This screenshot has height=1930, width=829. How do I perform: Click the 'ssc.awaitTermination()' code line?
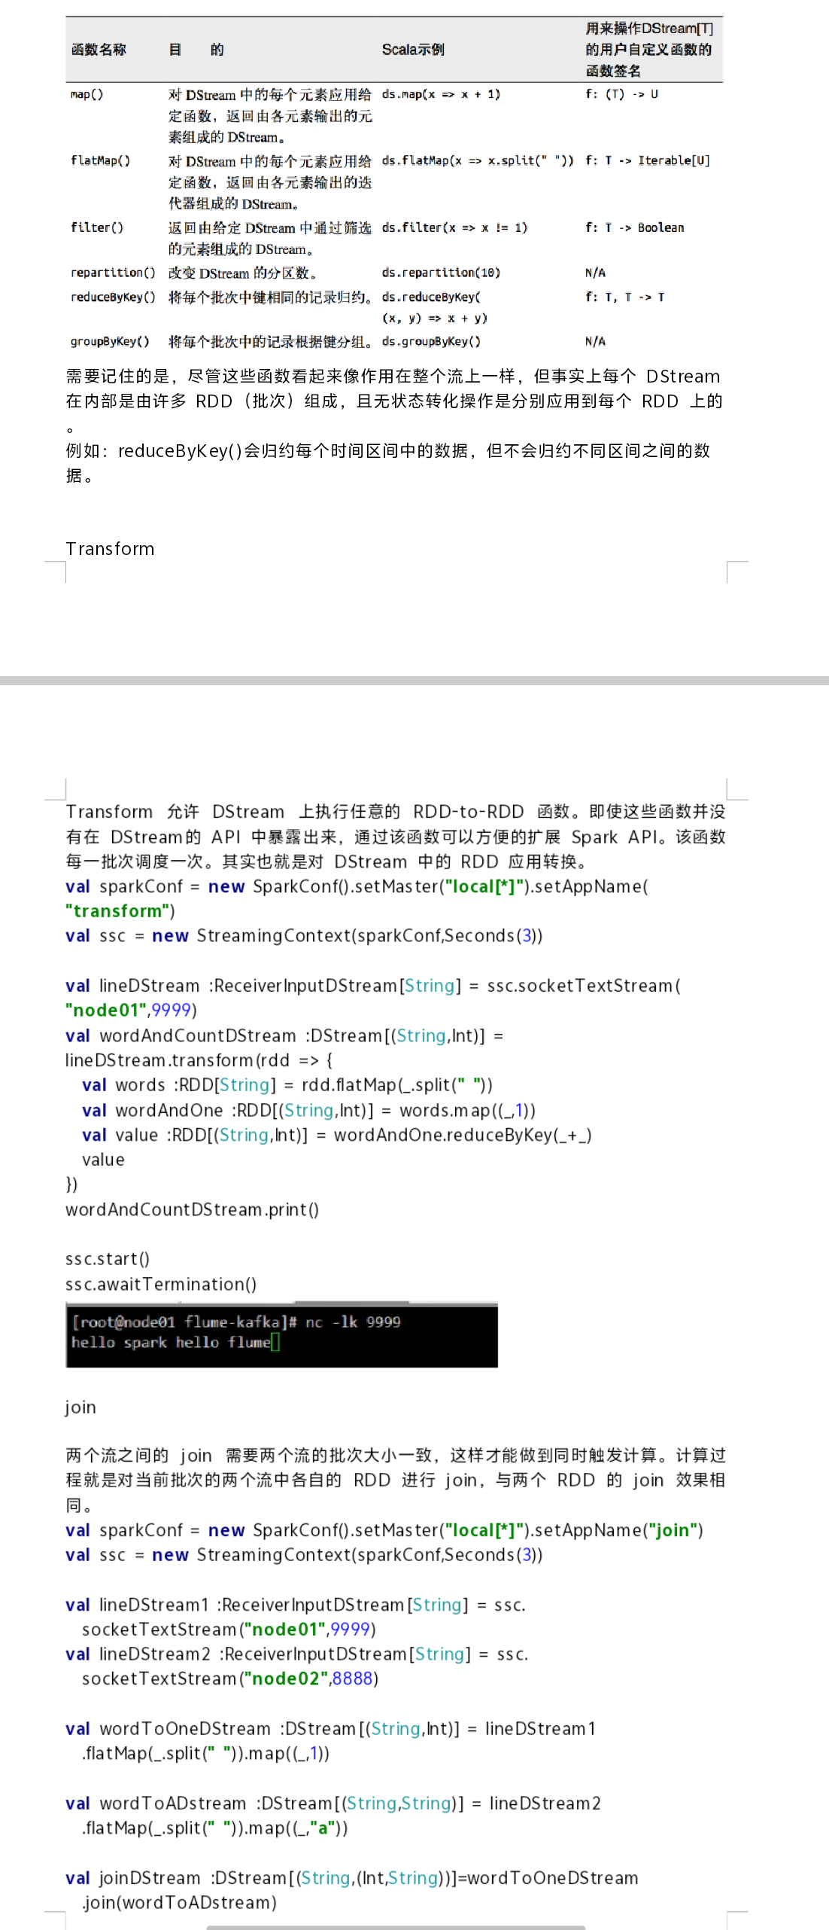161,1284
